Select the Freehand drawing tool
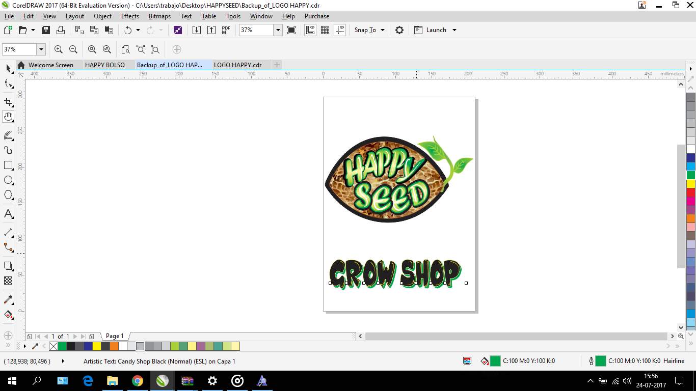 coord(8,135)
